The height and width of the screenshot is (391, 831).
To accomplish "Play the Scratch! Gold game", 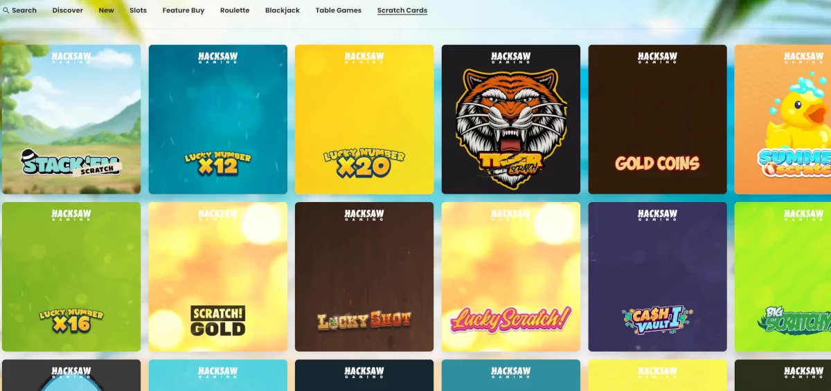I will (218, 277).
